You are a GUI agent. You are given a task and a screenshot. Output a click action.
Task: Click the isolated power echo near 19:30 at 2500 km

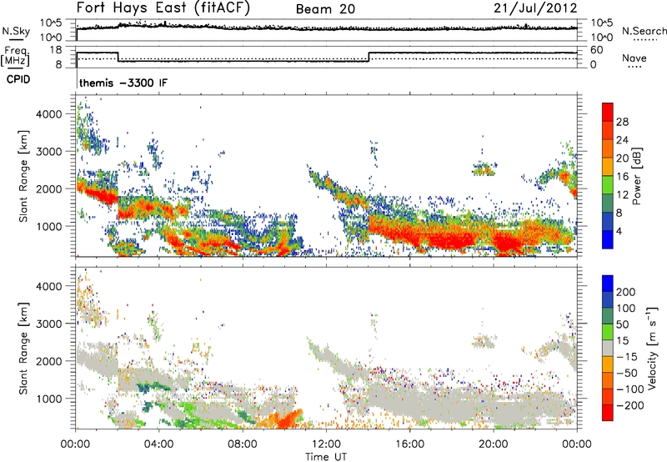click(x=484, y=170)
